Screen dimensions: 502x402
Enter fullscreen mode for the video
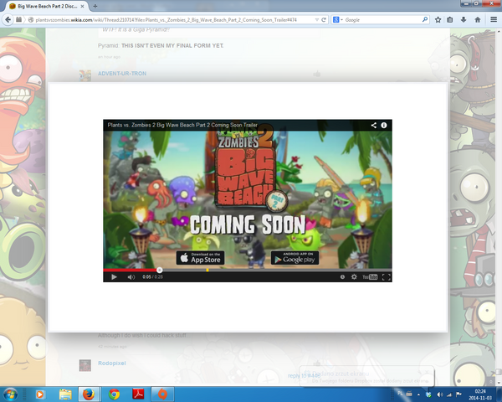pos(386,277)
